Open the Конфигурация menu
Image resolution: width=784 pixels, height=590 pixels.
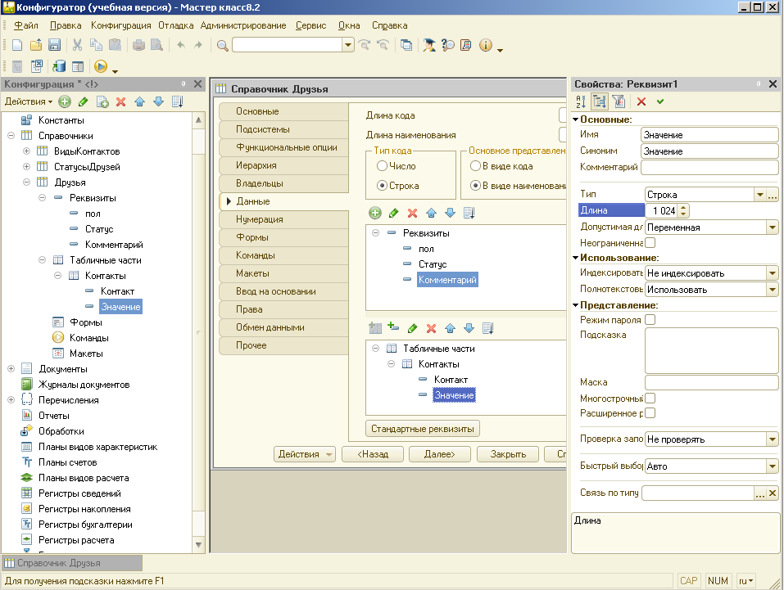point(120,25)
